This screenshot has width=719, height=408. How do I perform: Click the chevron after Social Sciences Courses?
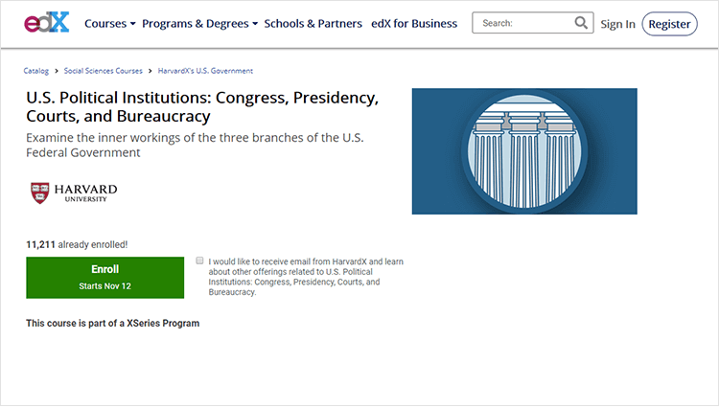coord(150,71)
